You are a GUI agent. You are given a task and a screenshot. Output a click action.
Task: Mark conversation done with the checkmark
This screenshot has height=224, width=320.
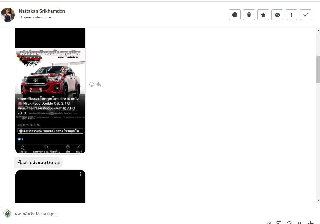click(306, 15)
